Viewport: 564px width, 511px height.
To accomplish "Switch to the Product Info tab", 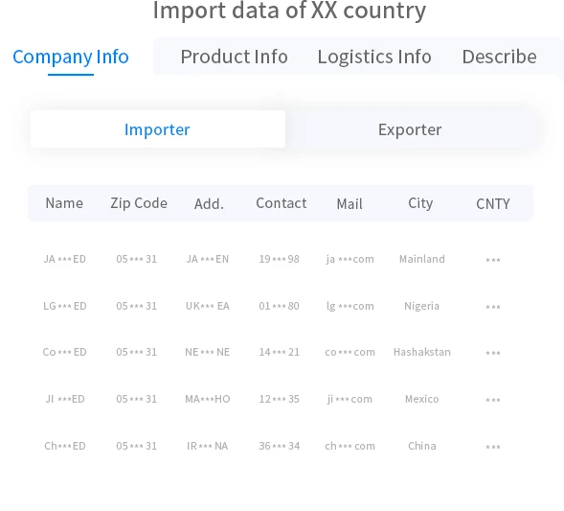I will pos(235,57).
